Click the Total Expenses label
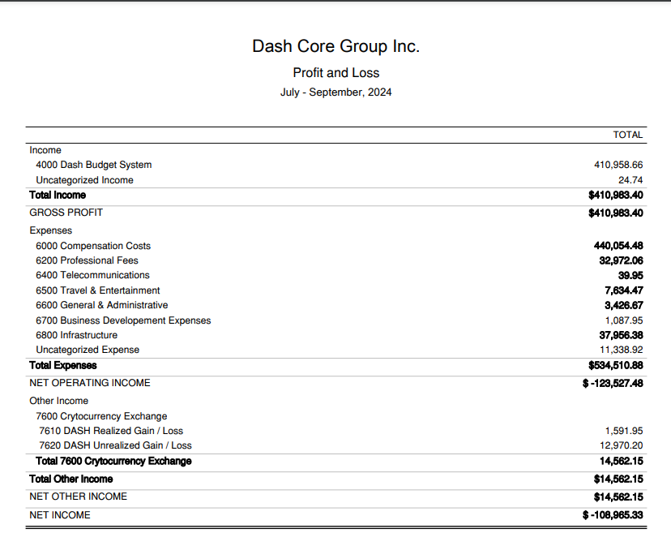671x546 pixels. coord(63,365)
